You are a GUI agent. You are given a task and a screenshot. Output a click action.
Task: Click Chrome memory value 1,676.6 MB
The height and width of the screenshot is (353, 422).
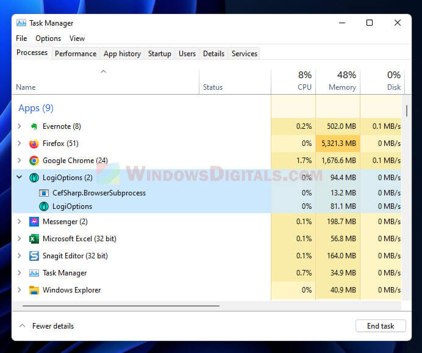[338, 161]
